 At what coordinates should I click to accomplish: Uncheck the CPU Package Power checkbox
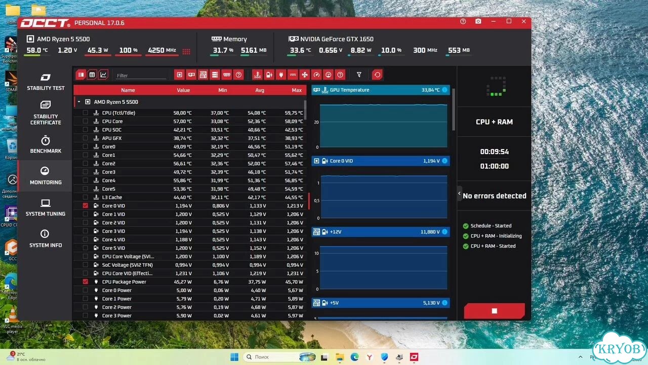85,282
